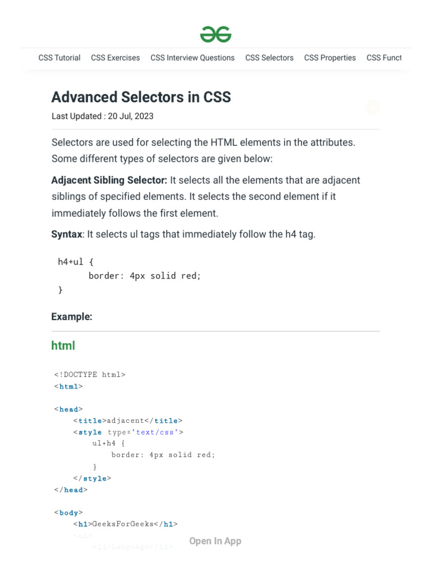Click the bold Syntax label
The image size is (431, 575).
point(66,234)
